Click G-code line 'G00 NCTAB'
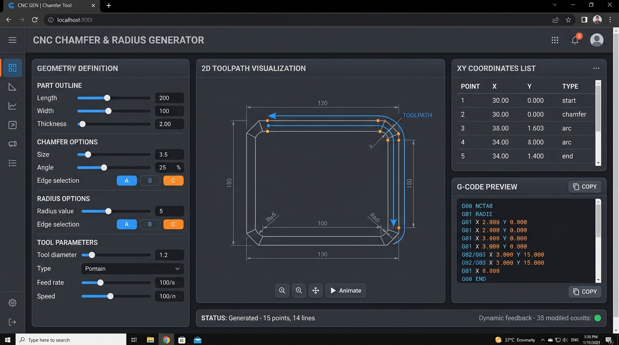Screen dimensions: 619x345 tap(477, 206)
